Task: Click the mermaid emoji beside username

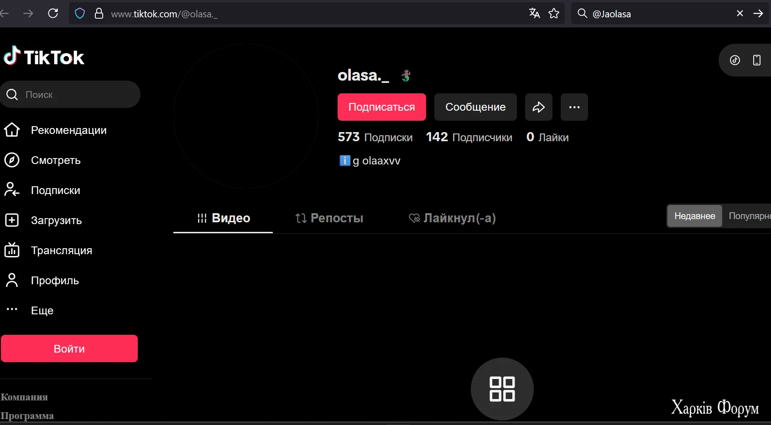Action: point(406,76)
